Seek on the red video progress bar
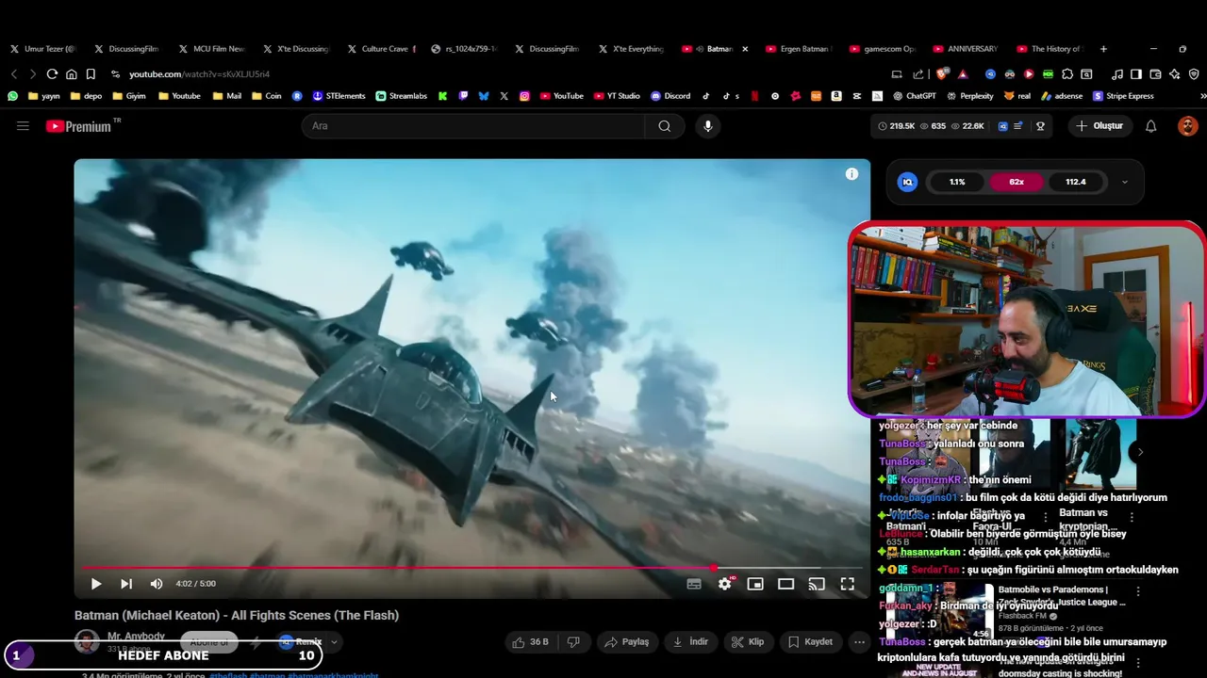 coord(471,568)
